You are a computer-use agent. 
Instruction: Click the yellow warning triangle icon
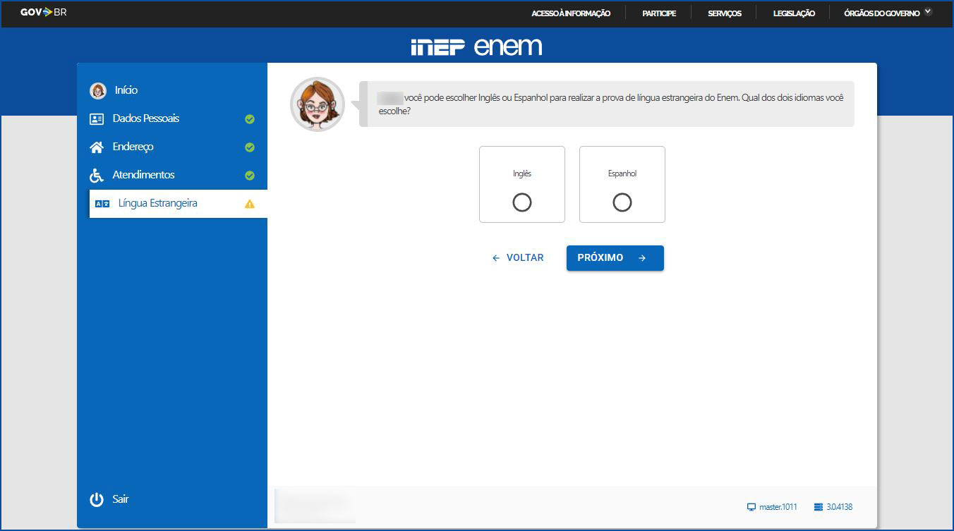pos(249,204)
